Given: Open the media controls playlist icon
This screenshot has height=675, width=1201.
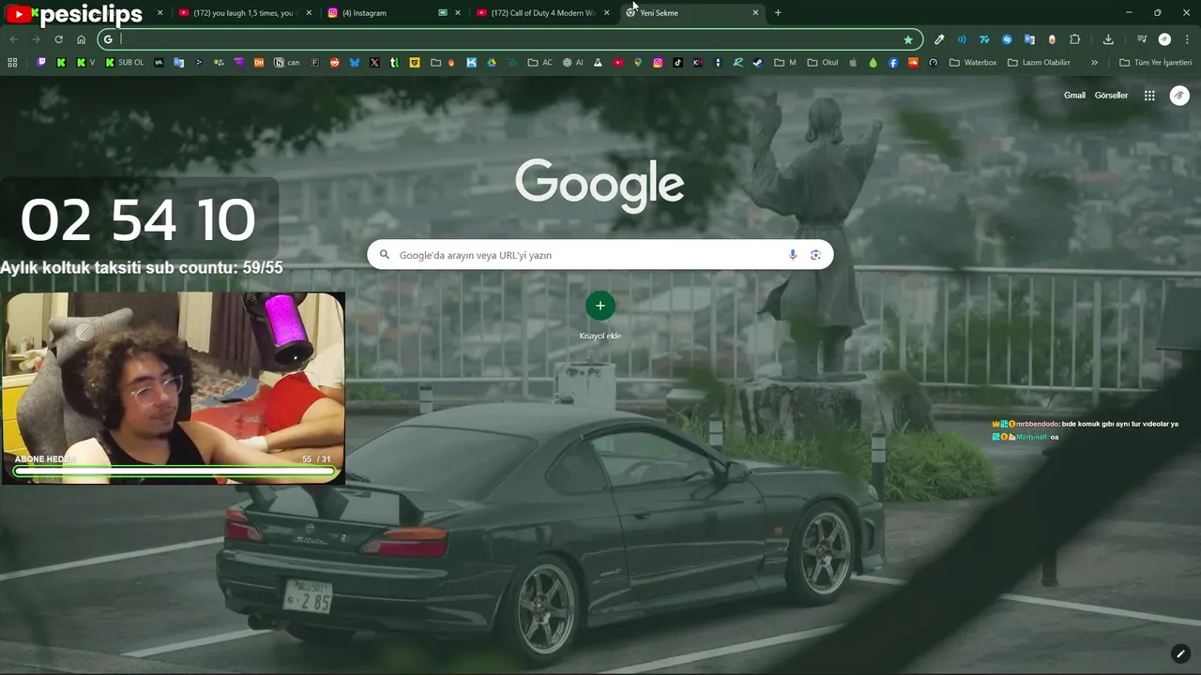Looking at the screenshot, I should point(1142,39).
